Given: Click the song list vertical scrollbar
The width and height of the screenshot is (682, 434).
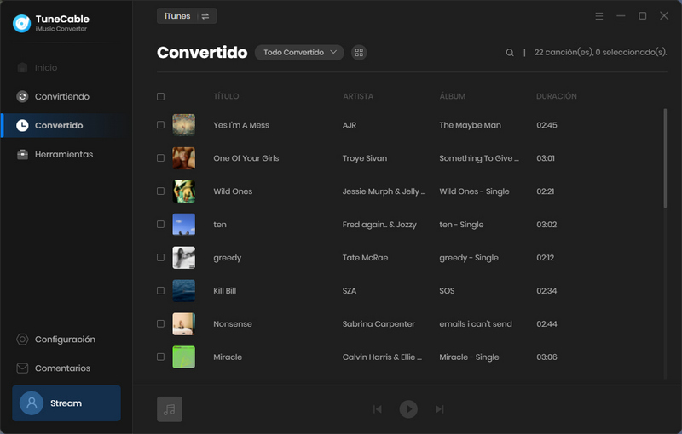Looking at the screenshot, I should click(665, 157).
